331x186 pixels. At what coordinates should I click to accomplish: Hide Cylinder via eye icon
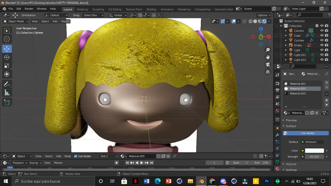pyautogui.click(x=322, y=40)
